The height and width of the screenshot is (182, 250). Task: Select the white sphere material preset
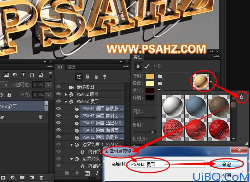[x=173, y=106]
